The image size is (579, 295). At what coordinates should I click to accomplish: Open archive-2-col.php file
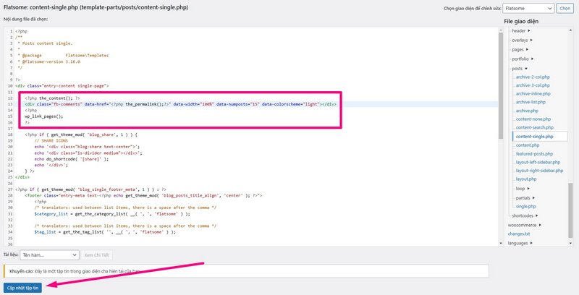(x=533, y=77)
